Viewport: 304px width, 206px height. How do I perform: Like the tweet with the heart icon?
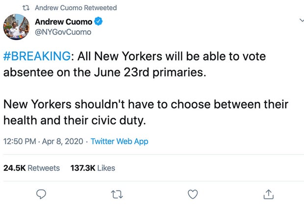tap(193, 194)
